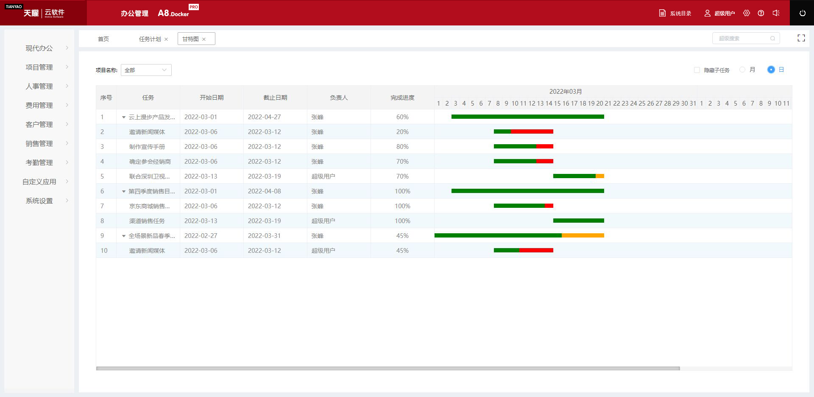The image size is (814, 397).
Task: Enable the 隐藏子任务 checkbox
Action: (697, 70)
